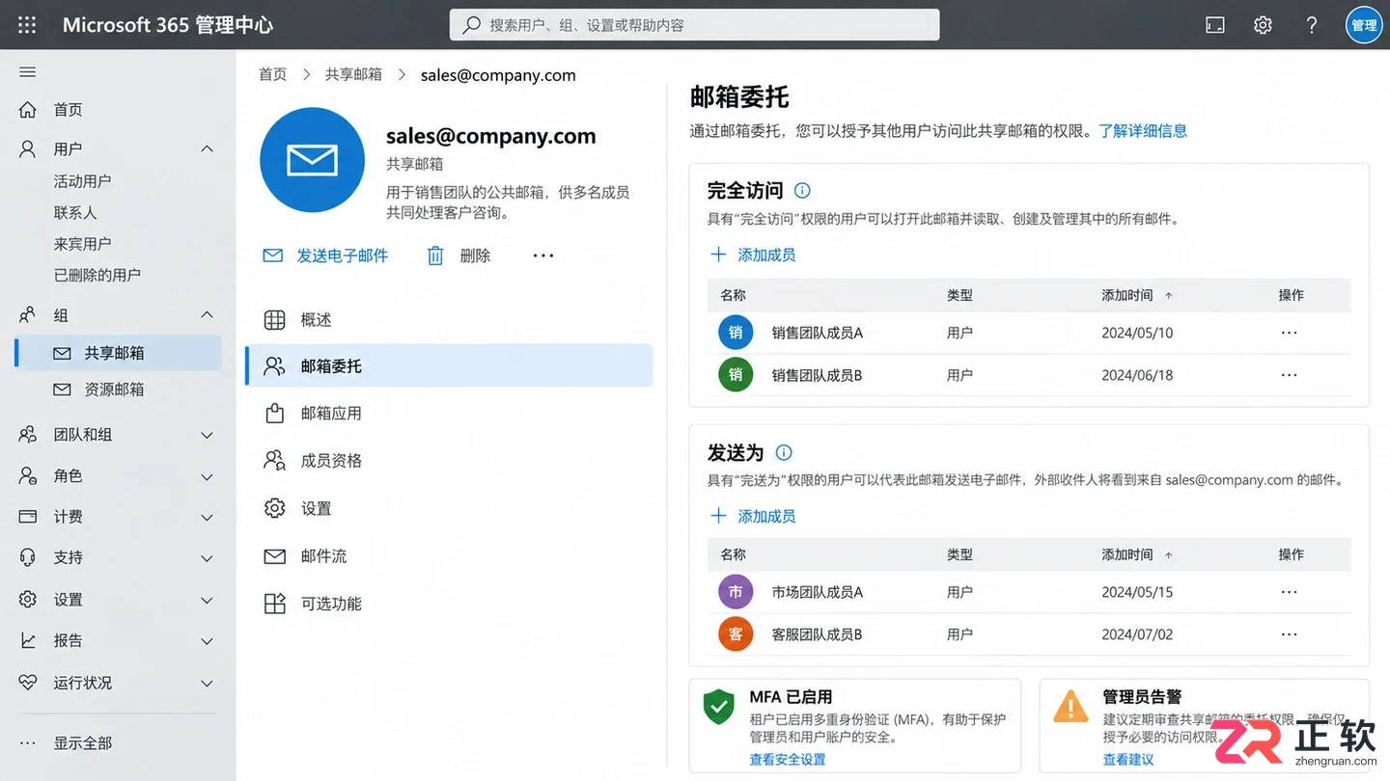Open the 管理 account avatar
This screenshot has height=781, width=1390.
point(1364,25)
